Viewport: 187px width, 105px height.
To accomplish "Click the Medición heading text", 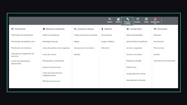I will point(108,29).
